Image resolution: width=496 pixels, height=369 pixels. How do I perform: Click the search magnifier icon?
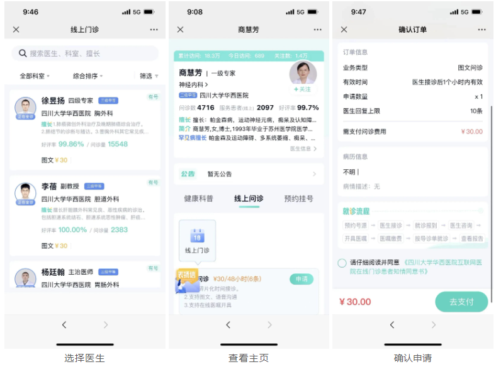point(23,53)
